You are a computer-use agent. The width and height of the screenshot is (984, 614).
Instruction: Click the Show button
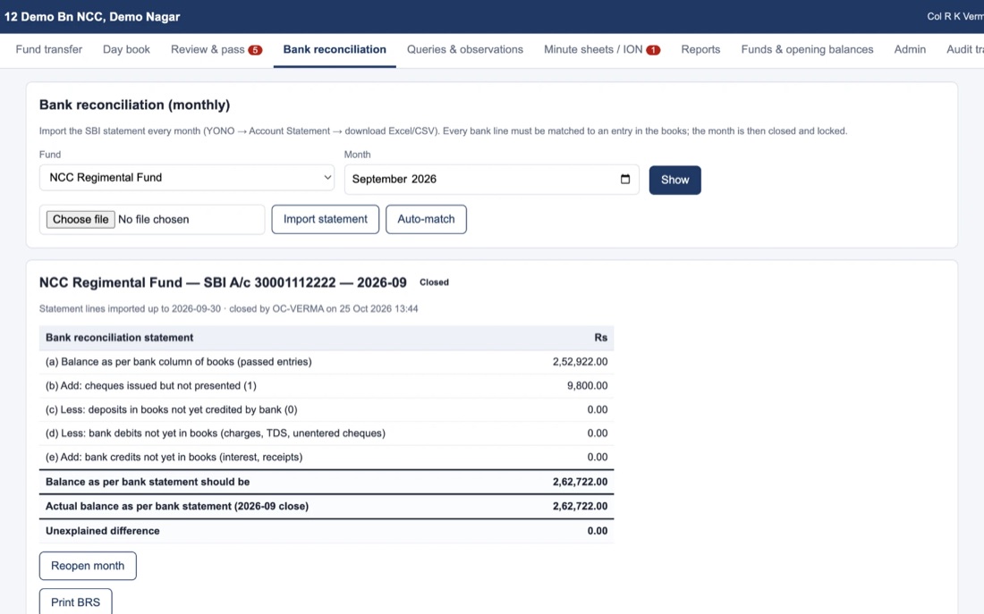[674, 180]
